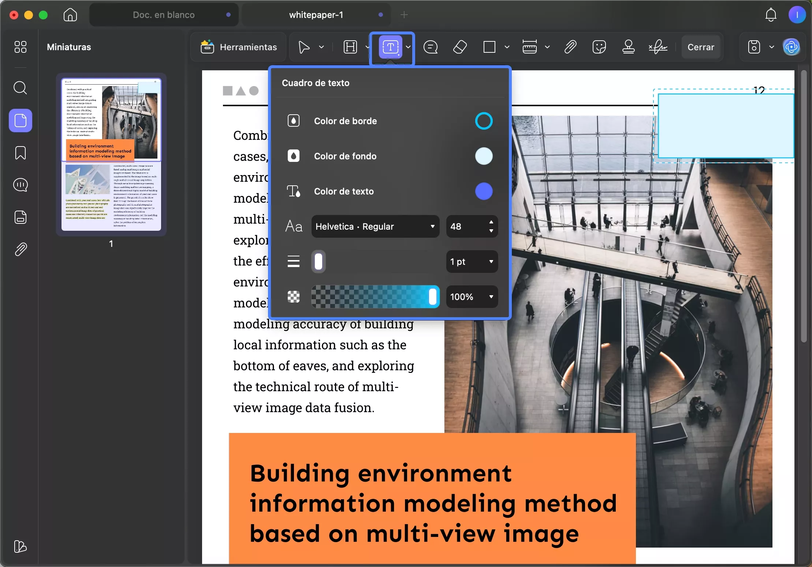Click the border thickness slider handle

click(319, 262)
